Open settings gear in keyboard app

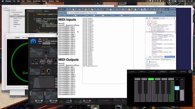click(190, 71)
